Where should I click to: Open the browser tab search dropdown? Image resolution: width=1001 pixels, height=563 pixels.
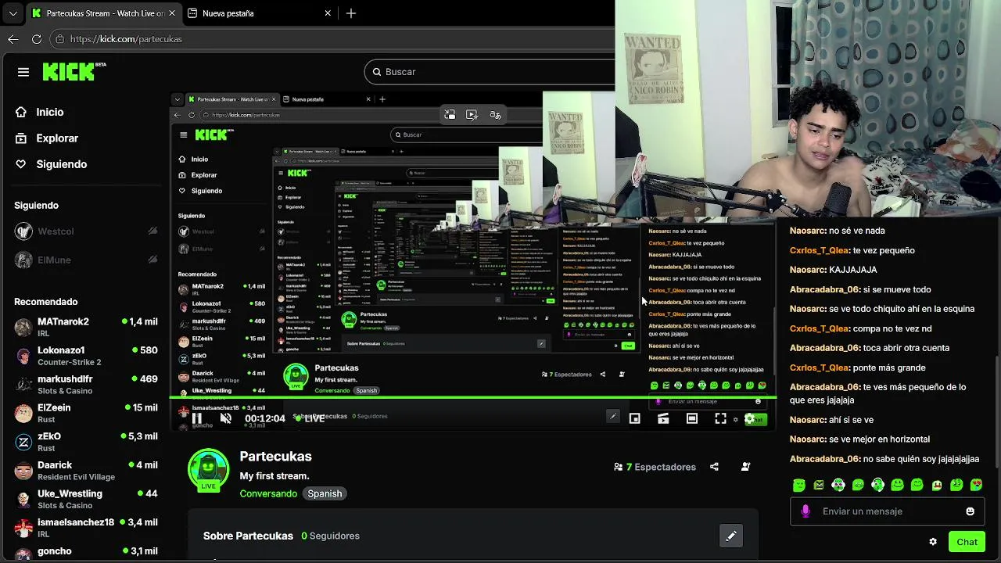[13, 13]
